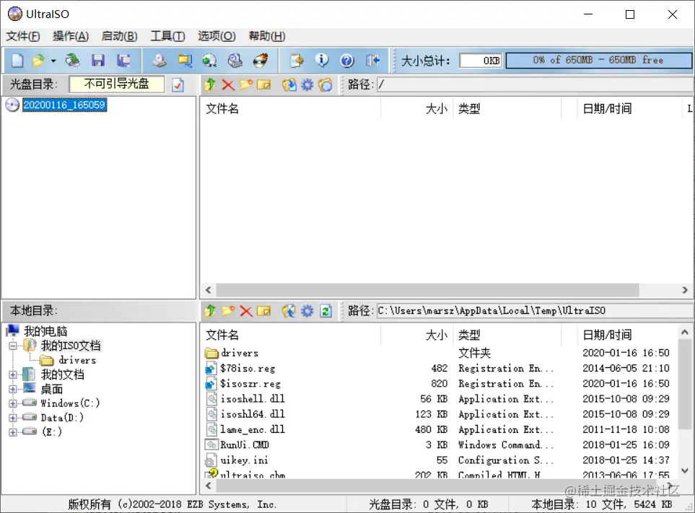Click the Convert image icon

click(x=209, y=61)
